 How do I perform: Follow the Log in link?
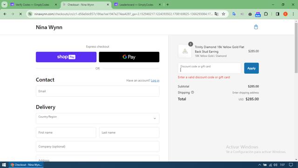pyautogui.click(x=155, y=81)
